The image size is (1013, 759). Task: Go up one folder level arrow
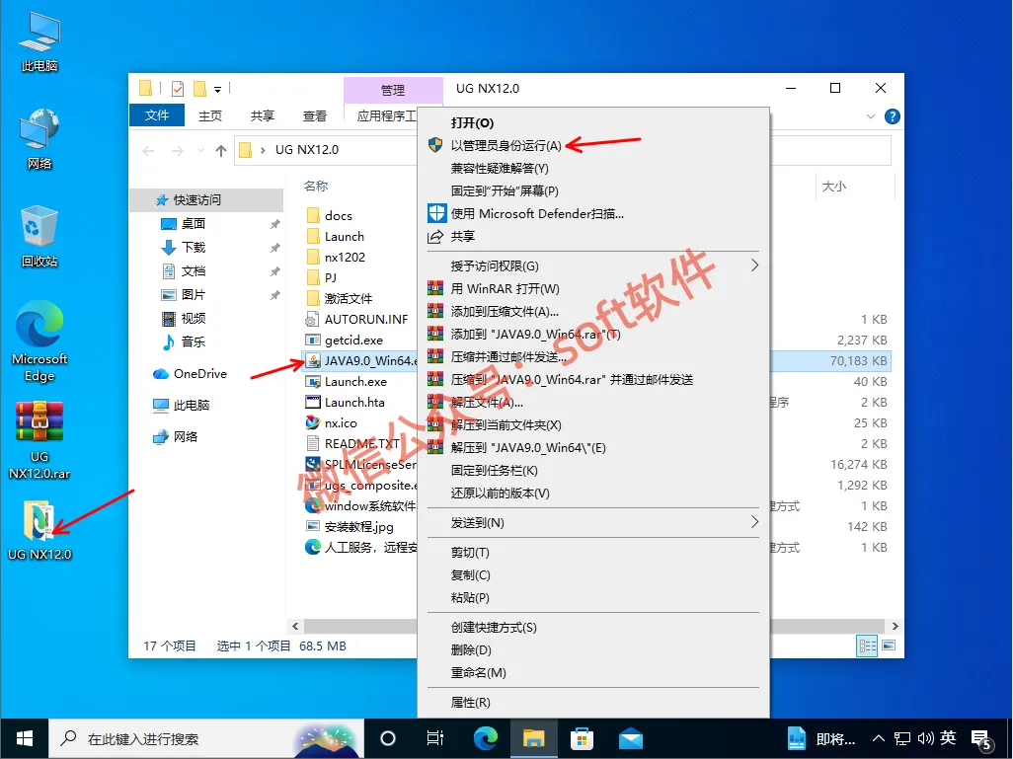click(x=221, y=150)
